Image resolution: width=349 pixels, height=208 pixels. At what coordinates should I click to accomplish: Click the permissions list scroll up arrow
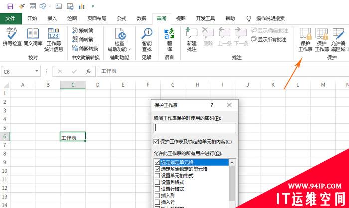[x=232, y=162]
